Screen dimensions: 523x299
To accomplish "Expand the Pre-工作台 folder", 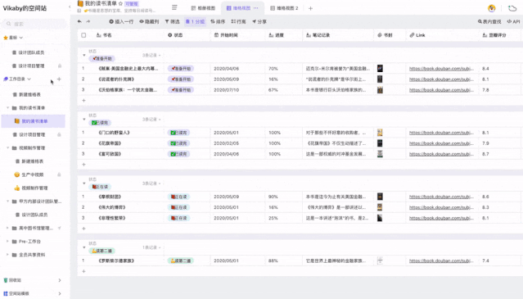I will (7, 242).
